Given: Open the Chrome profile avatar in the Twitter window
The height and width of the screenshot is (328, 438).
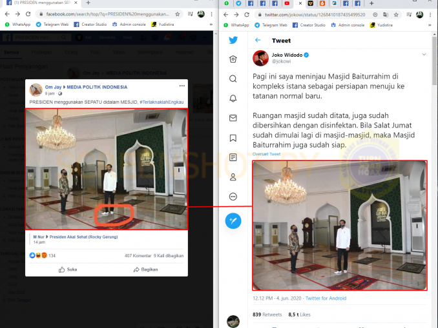Looking at the screenshot, I should [x=419, y=14].
